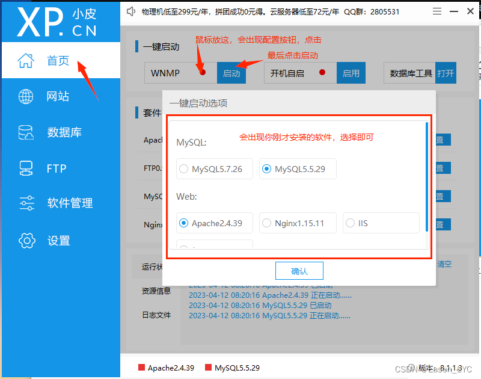Open the 首页 home page
Viewport: 481px width, 379px height.
click(x=61, y=60)
